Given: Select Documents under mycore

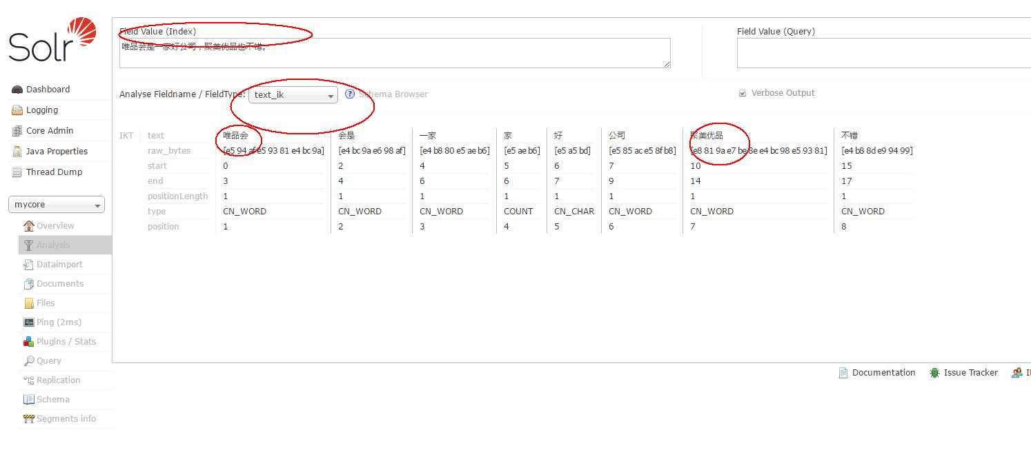Looking at the screenshot, I should tap(60, 284).
